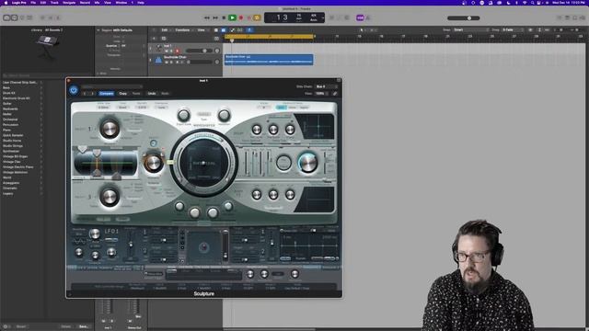The image size is (589, 331).
Task: Open the Sculpture preset name dropdown
Action: point(112,86)
